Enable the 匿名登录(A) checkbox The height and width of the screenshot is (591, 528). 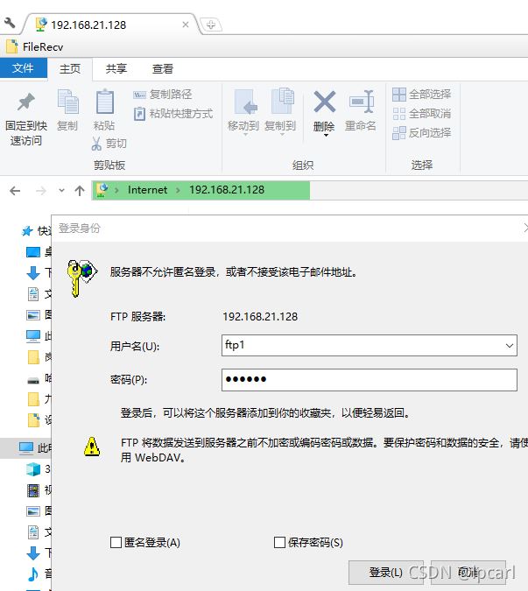click(116, 543)
